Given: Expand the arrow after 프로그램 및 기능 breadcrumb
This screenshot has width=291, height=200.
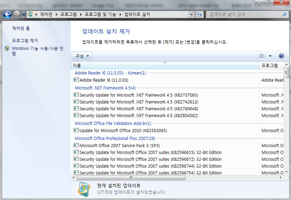Looking at the screenshot, I should (120, 14).
